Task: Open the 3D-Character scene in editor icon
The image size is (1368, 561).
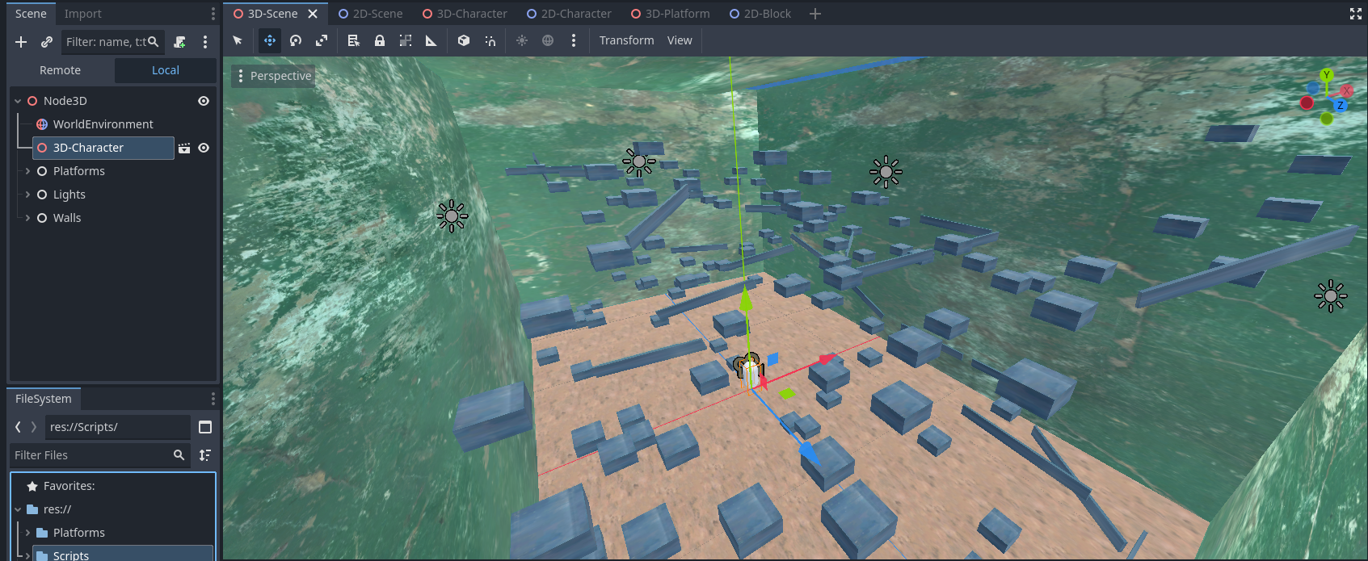Action: [x=184, y=148]
